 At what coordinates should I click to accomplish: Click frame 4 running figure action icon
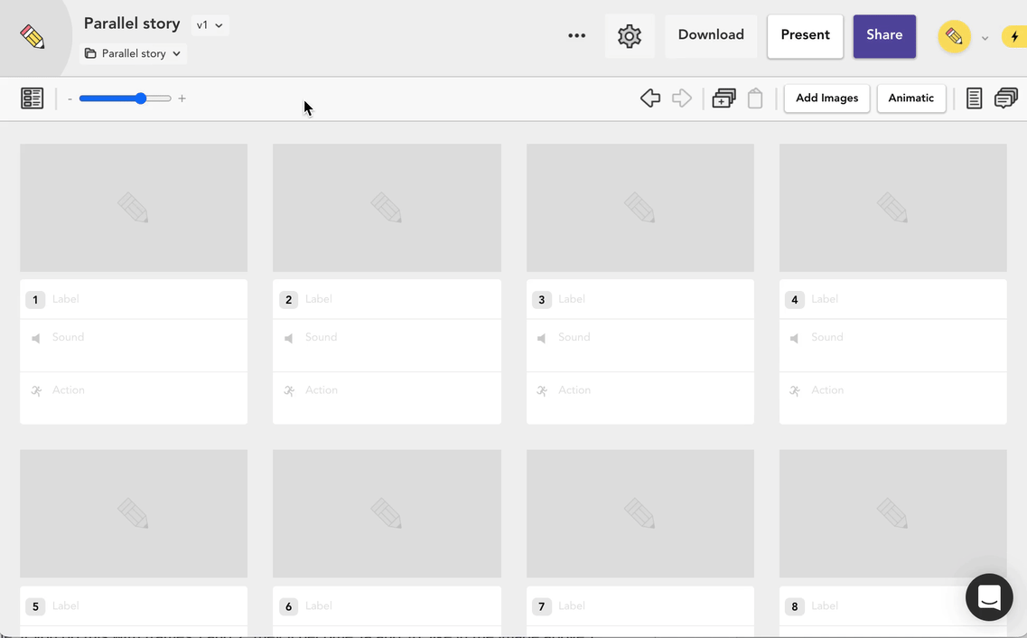point(795,390)
